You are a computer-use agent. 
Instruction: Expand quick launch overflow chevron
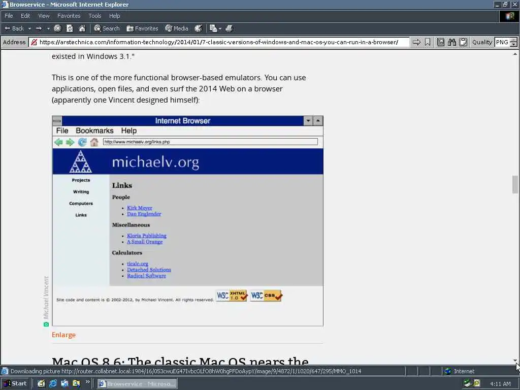click(x=87, y=382)
